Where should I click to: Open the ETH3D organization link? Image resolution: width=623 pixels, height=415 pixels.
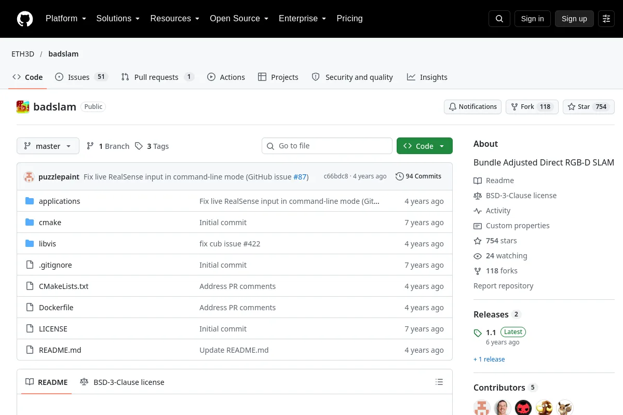[23, 54]
